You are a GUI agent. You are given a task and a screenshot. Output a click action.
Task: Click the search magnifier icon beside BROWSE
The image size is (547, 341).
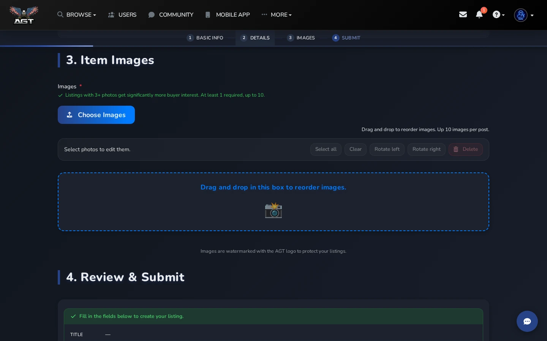(60, 14)
